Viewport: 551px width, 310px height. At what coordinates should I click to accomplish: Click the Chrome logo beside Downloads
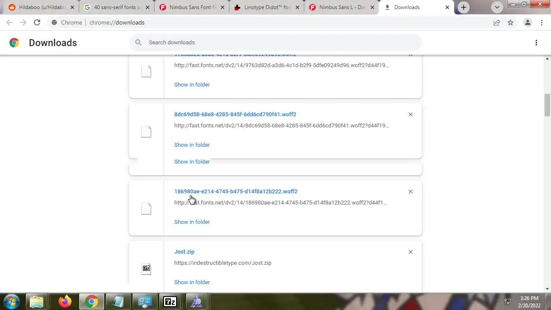click(x=14, y=43)
